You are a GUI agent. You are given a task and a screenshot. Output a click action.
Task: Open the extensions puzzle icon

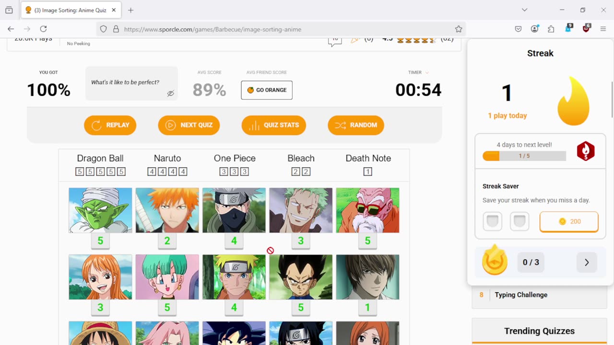551,29
